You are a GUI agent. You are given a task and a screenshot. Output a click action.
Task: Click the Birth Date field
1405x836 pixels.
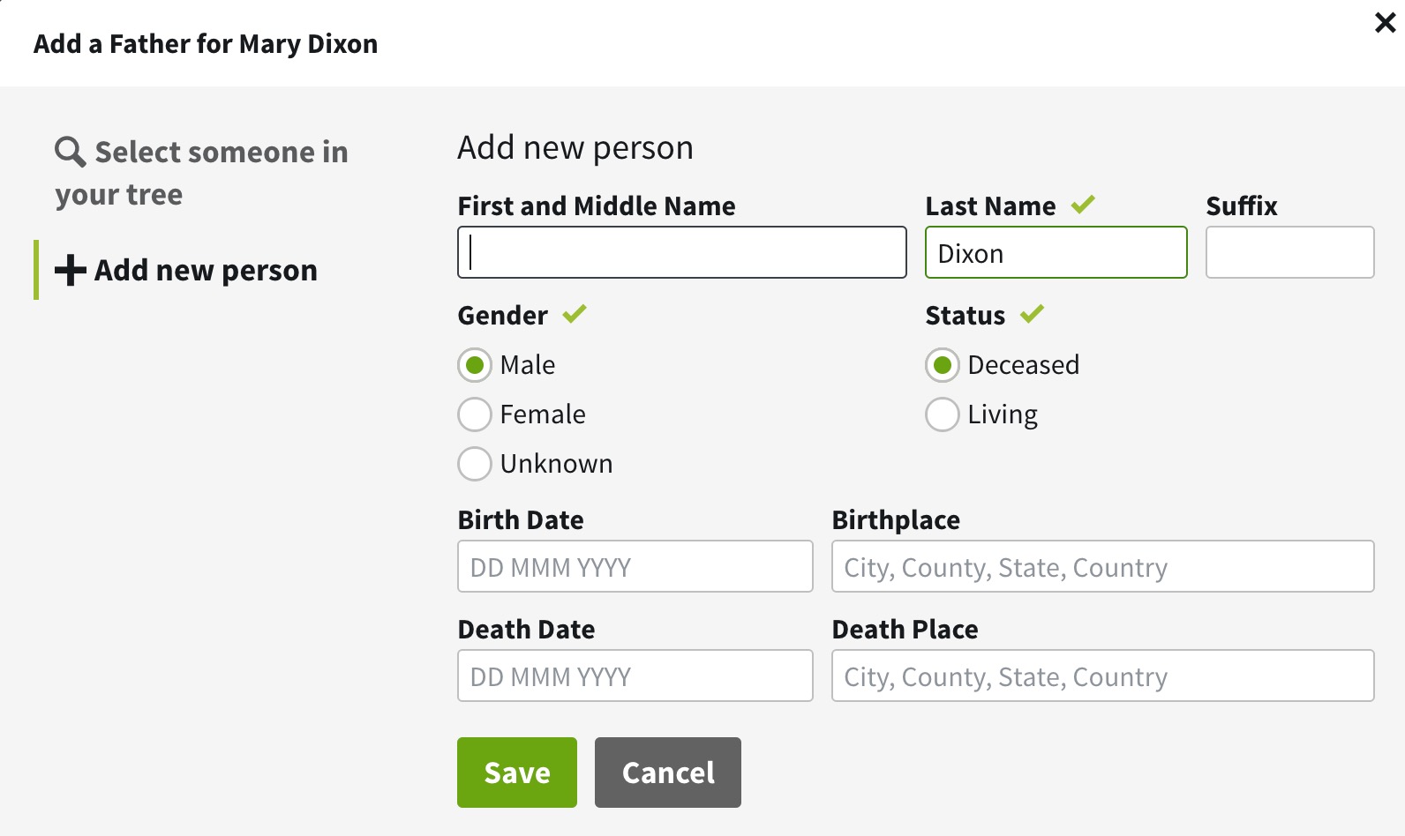pyautogui.click(x=635, y=567)
